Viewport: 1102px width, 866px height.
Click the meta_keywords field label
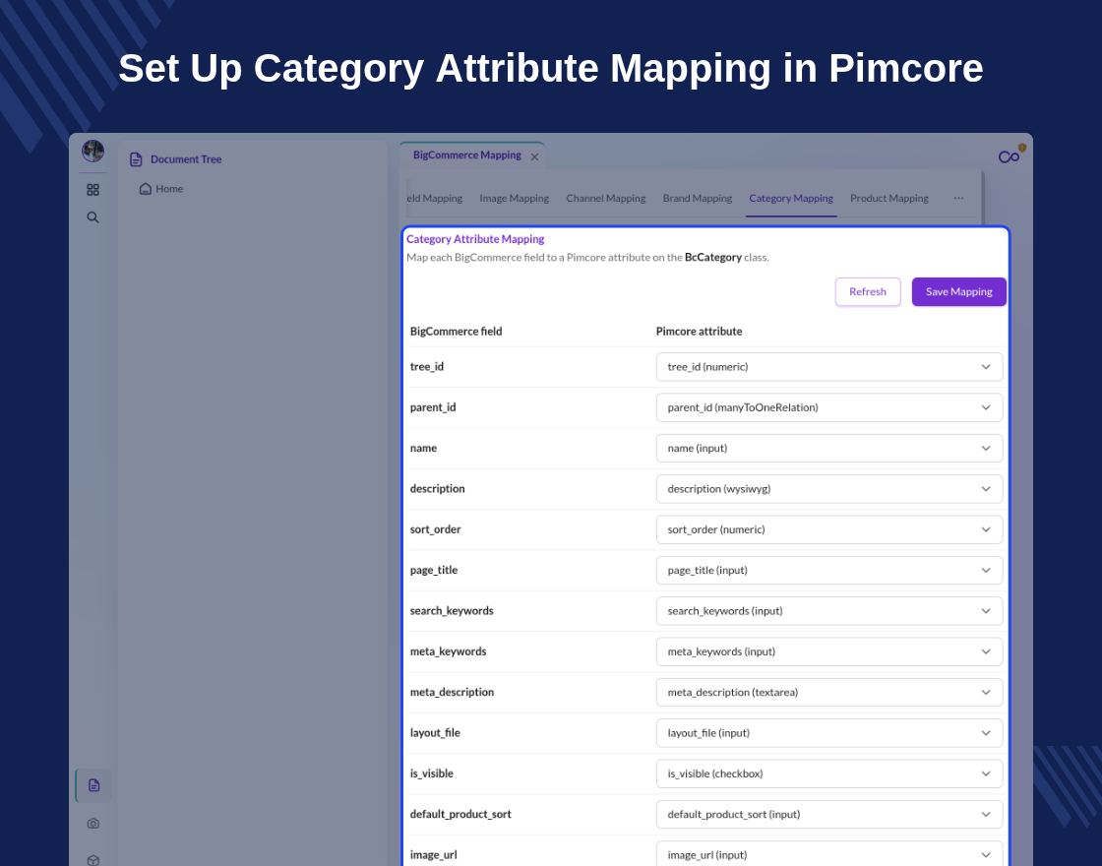[x=449, y=651]
